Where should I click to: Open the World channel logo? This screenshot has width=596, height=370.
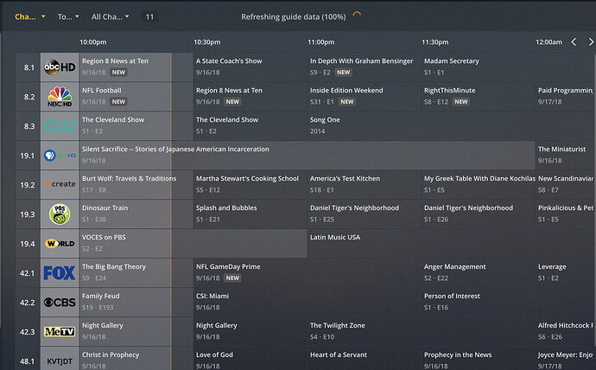point(60,244)
